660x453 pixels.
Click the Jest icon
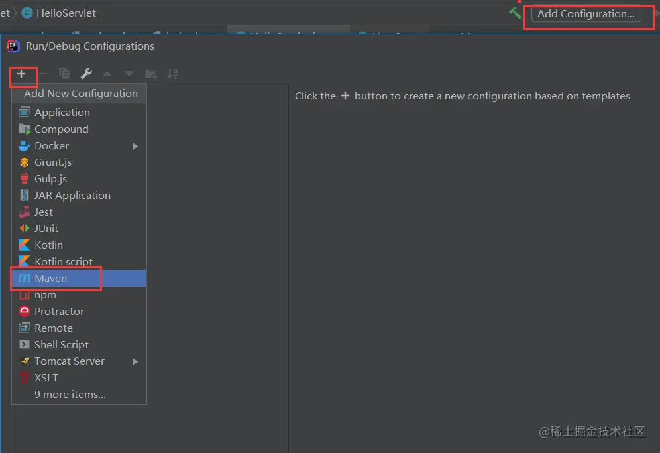(25, 212)
